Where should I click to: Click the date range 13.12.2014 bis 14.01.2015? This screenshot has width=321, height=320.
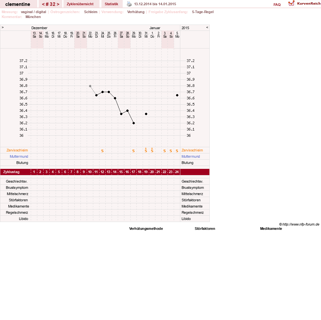155,4
